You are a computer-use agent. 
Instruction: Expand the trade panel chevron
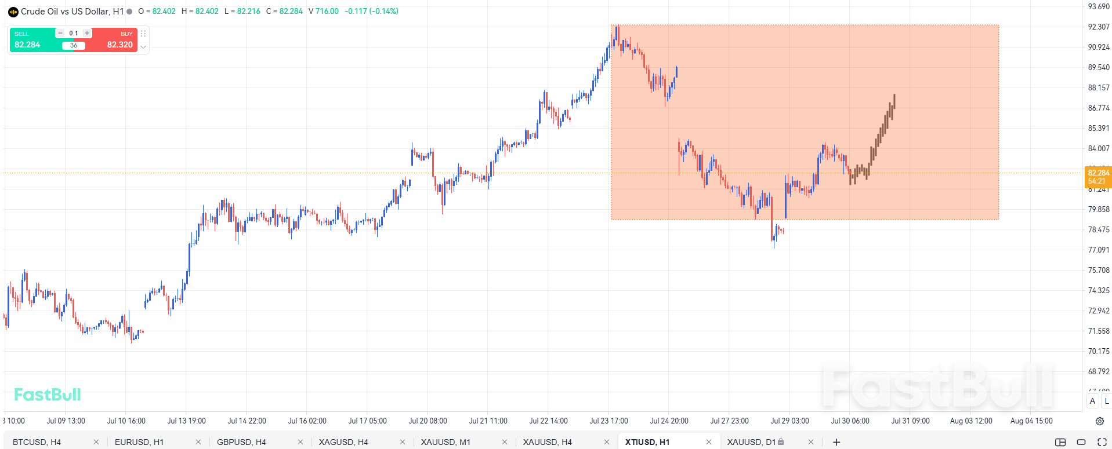(x=143, y=47)
